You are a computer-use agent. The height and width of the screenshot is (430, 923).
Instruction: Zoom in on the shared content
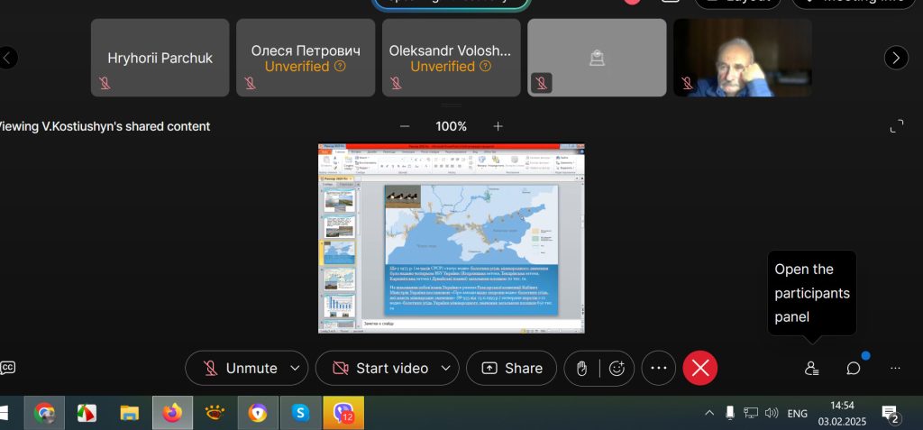[498, 126]
